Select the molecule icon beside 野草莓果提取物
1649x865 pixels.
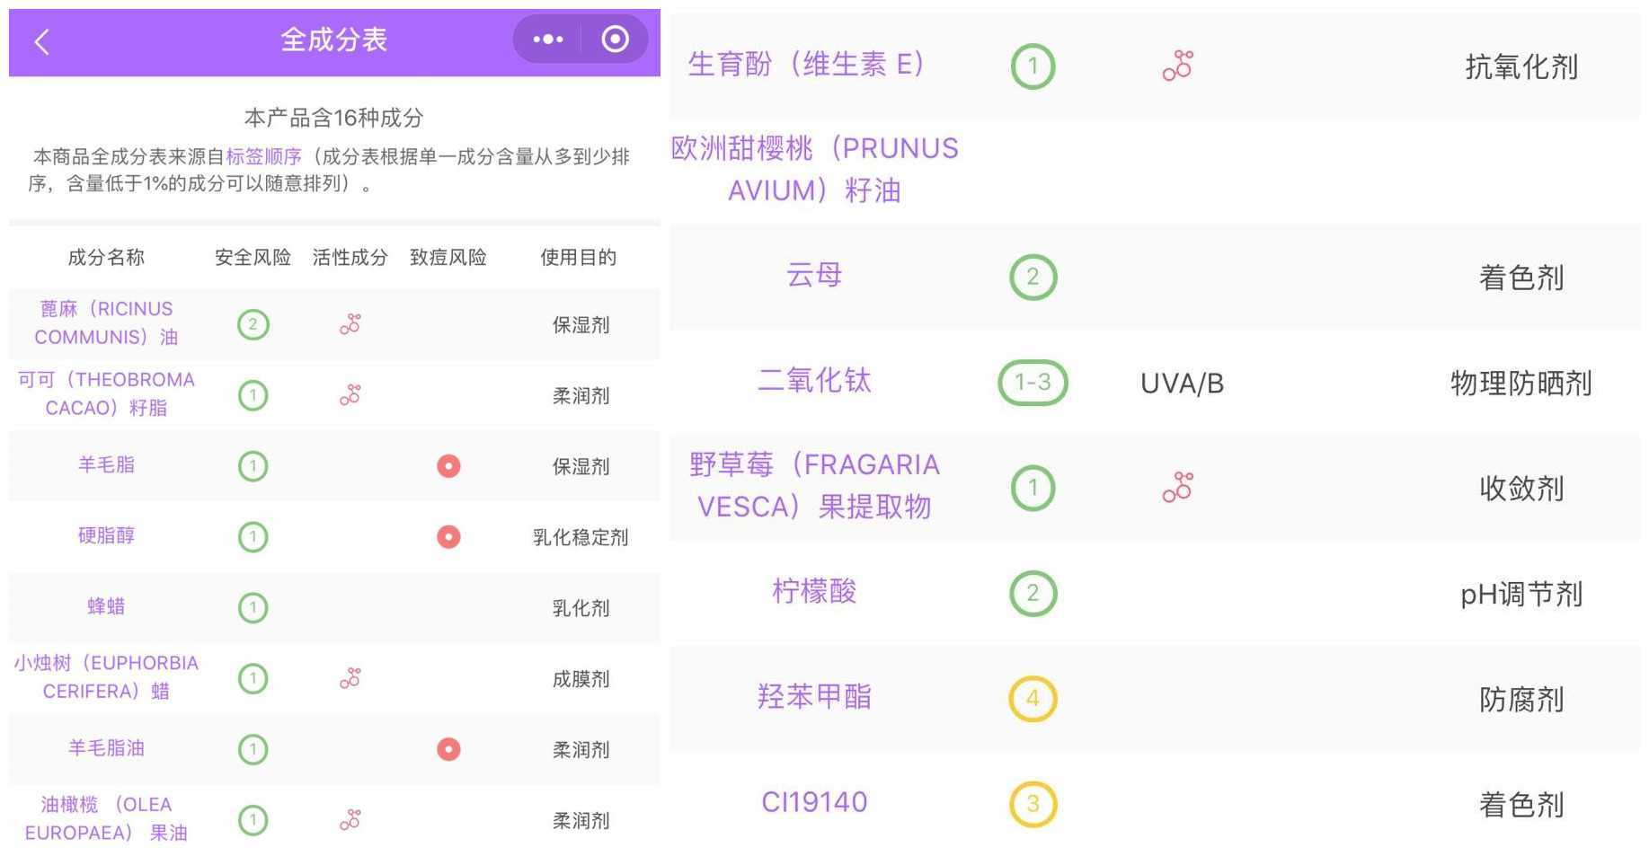click(x=1177, y=488)
